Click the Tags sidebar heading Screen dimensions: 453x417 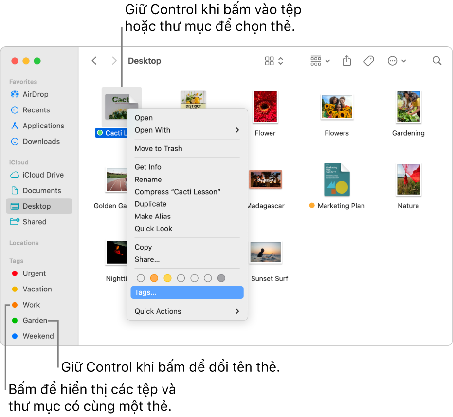[x=16, y=261]
